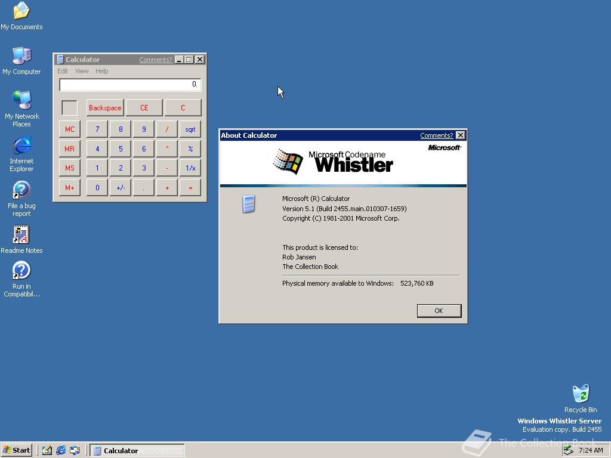Click digit 1 on calculator
Image resolution: width=611 pixels, height=458 pixels.
pyautogui.click(x=97, y=168)
